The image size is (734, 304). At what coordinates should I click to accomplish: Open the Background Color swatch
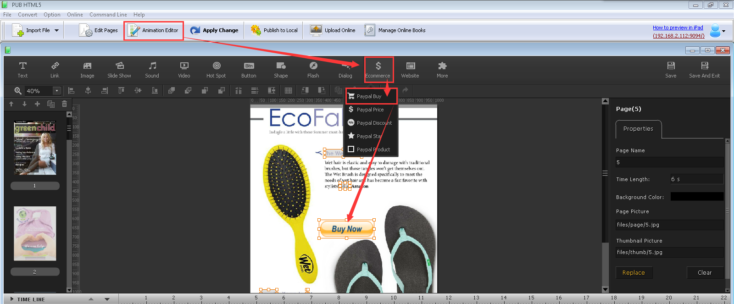[x=697, y=197]
